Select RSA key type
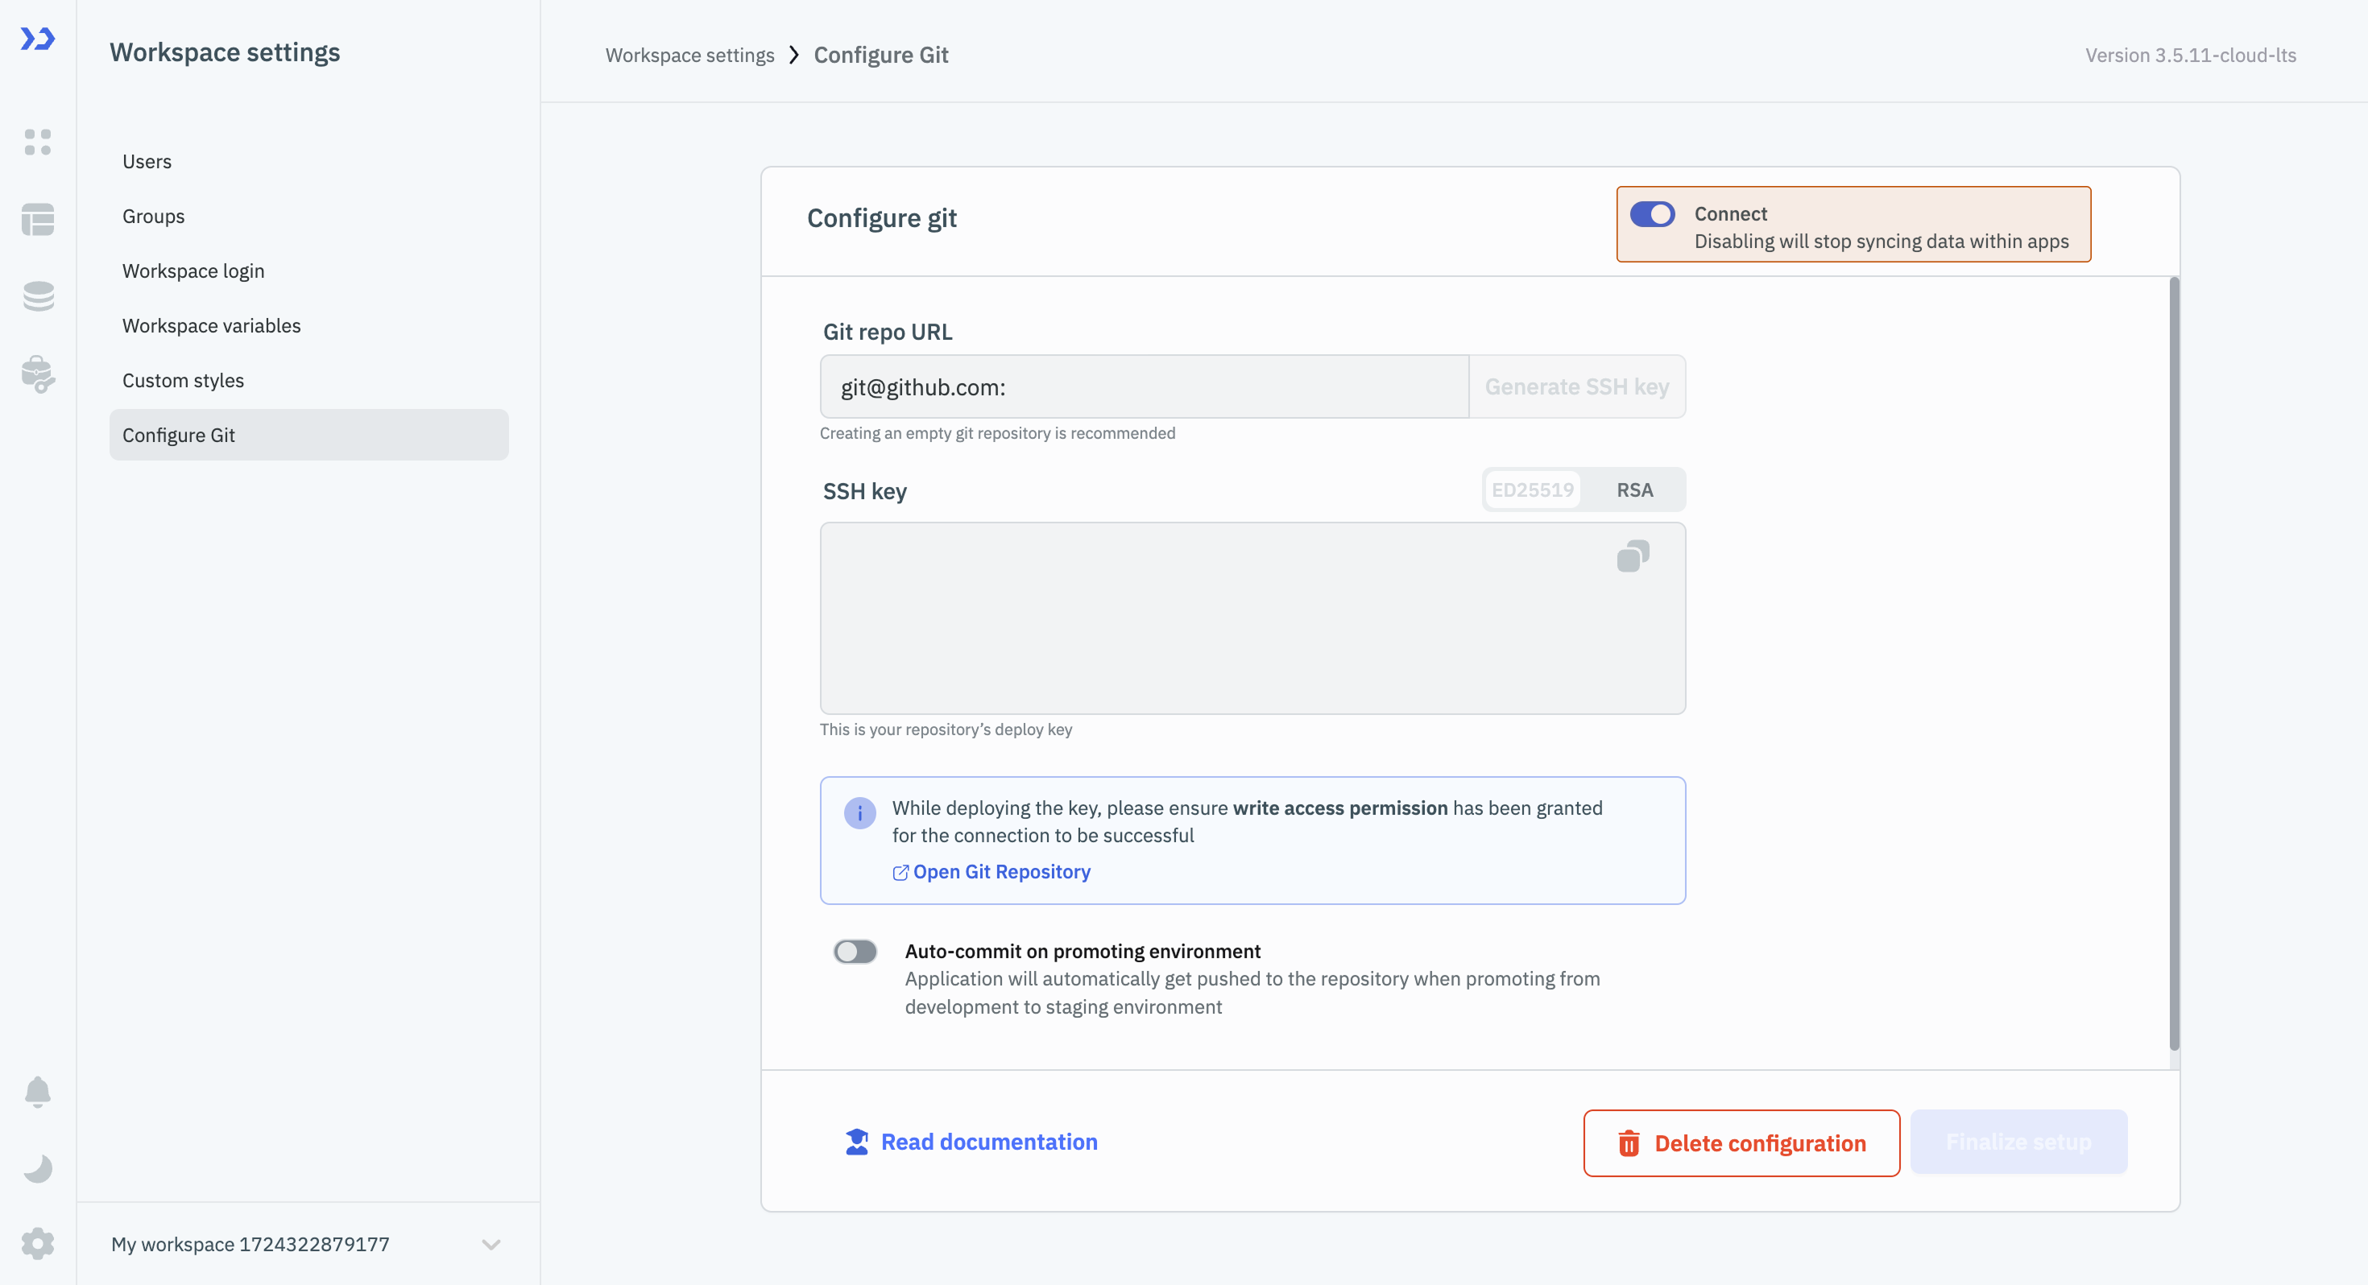2368x1285 pixels. (x=1634, y=490)
